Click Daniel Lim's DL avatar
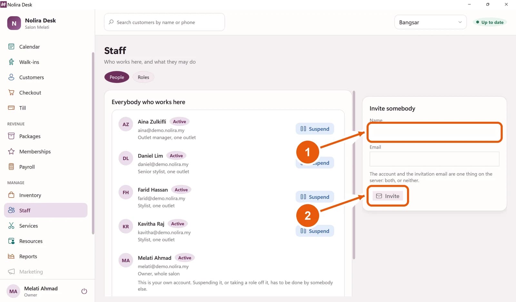Image resolution: width=516 pixels, height=302 pixels. pyautogui.click(x=126, y=159)
